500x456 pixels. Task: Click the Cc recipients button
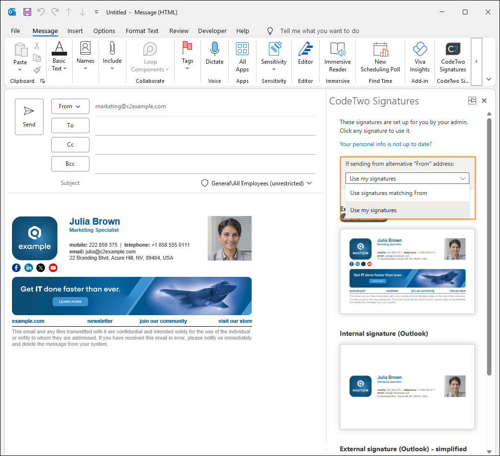coord(70,145)
